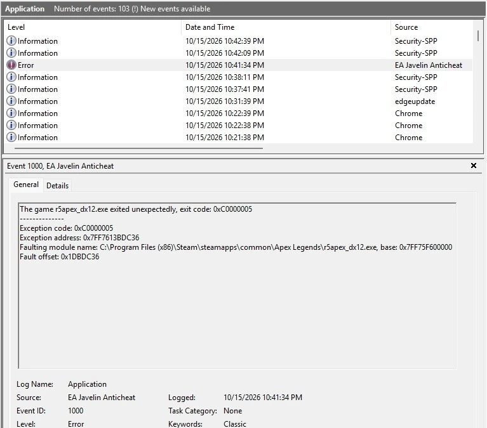Click the Faulting module name line
Screen dimensions: 487x428
tap(236, 247)
